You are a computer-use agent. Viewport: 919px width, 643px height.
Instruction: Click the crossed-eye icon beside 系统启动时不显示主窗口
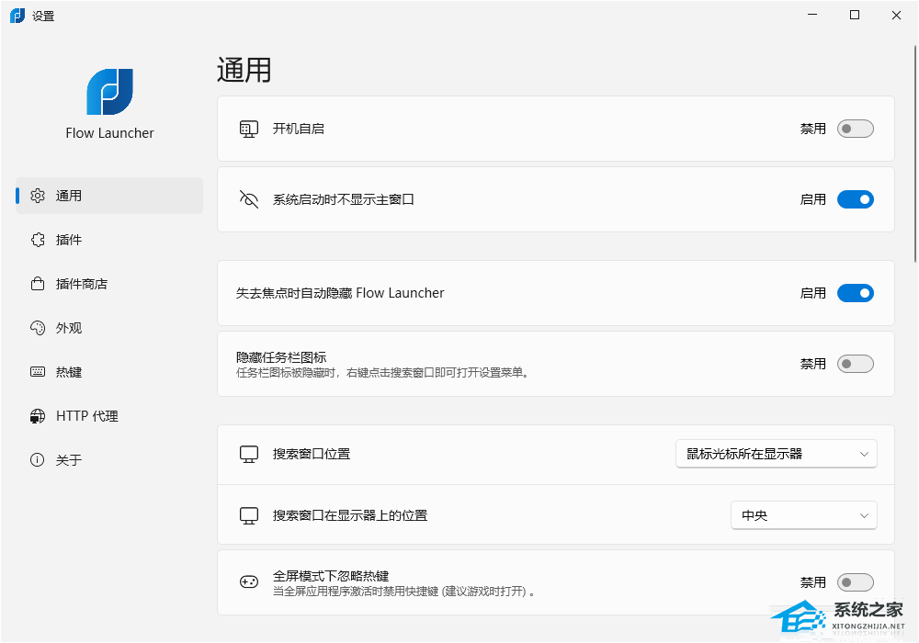pyautogui.click(x=248, y=199)
